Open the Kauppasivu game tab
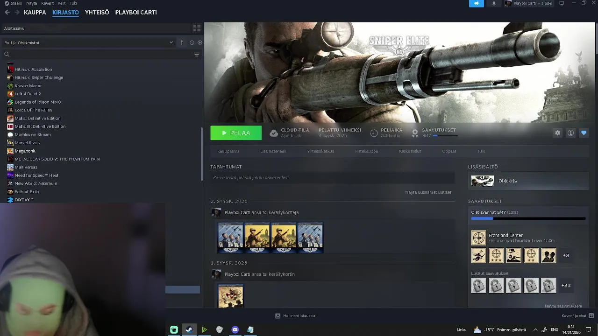 tap(228, 151)
